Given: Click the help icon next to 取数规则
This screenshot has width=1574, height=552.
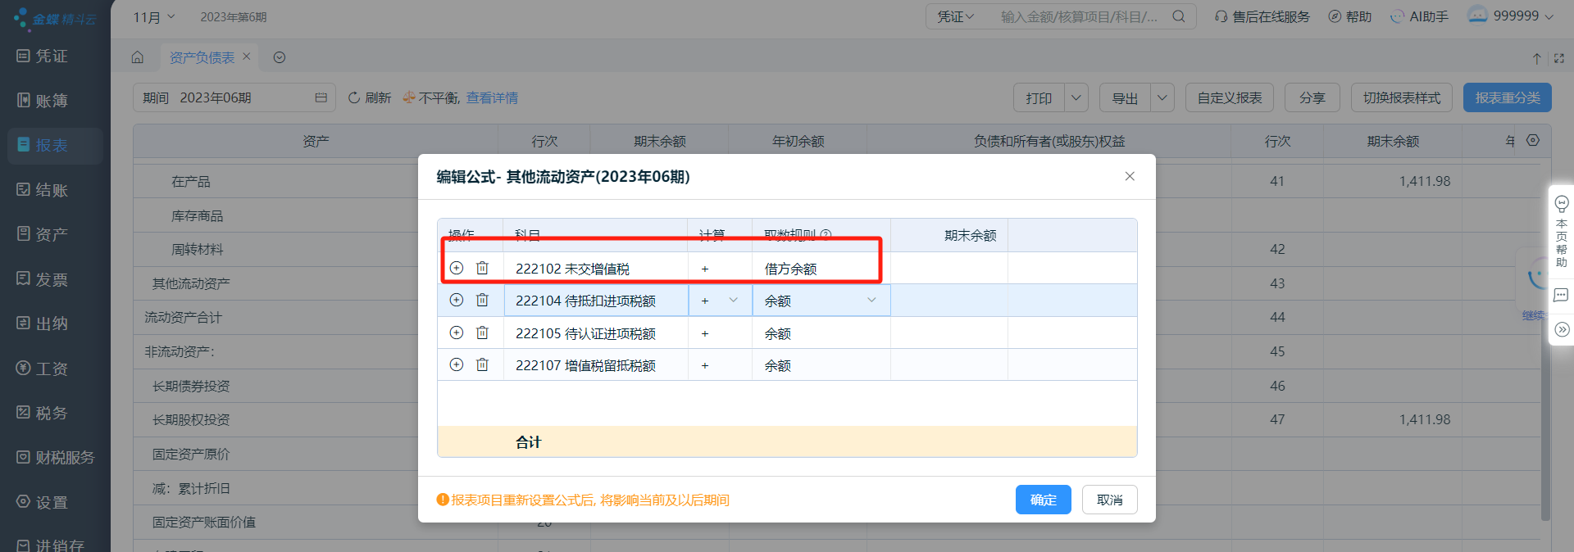Looking at the screenshot, I should click(x=826, y=235).
